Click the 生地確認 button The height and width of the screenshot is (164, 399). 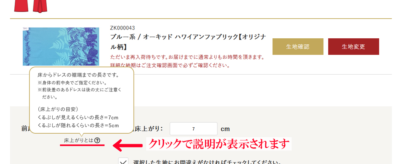point(298,47)
